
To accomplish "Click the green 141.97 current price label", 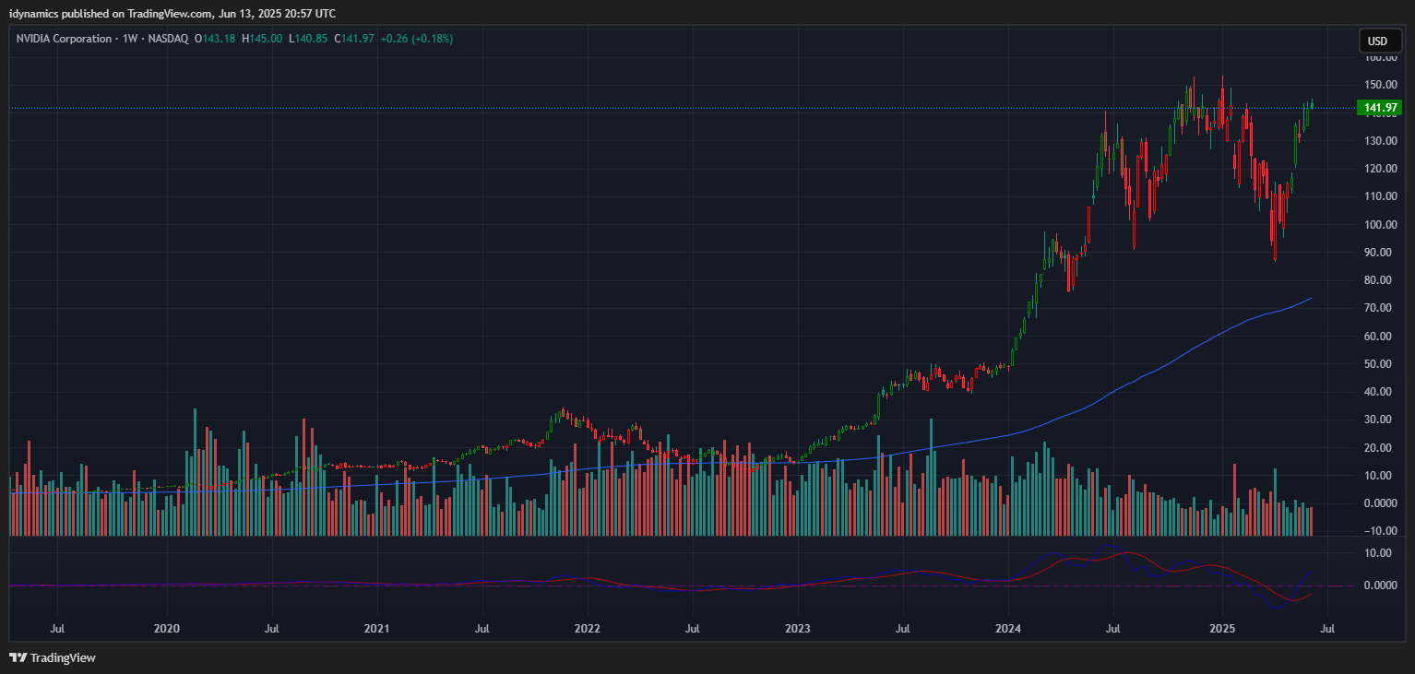I will click(x=1380, y=108).
